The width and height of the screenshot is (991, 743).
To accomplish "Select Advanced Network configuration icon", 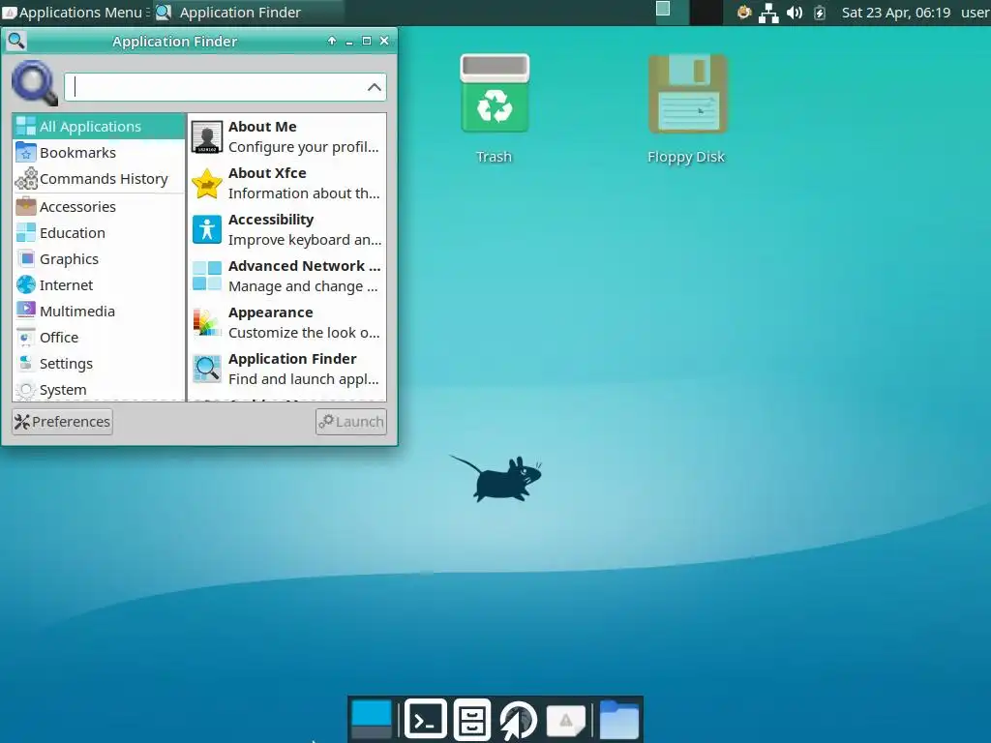I will (x=207, y=276).
